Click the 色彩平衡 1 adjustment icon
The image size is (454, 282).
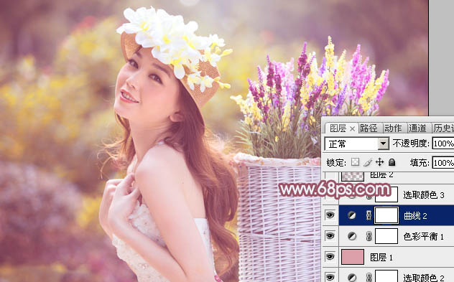(x=352, y=236)
